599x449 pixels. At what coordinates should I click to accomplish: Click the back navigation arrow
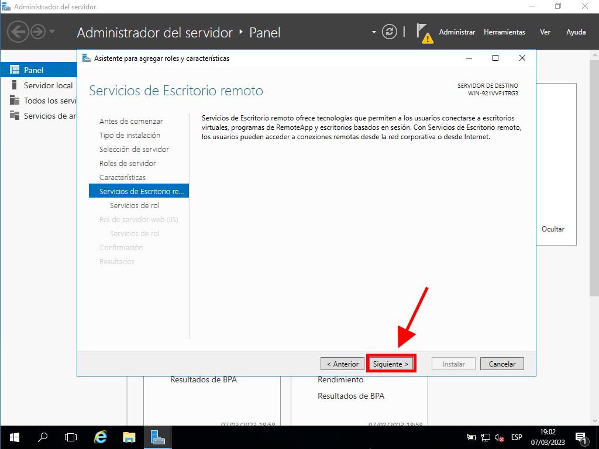[18, 32]
